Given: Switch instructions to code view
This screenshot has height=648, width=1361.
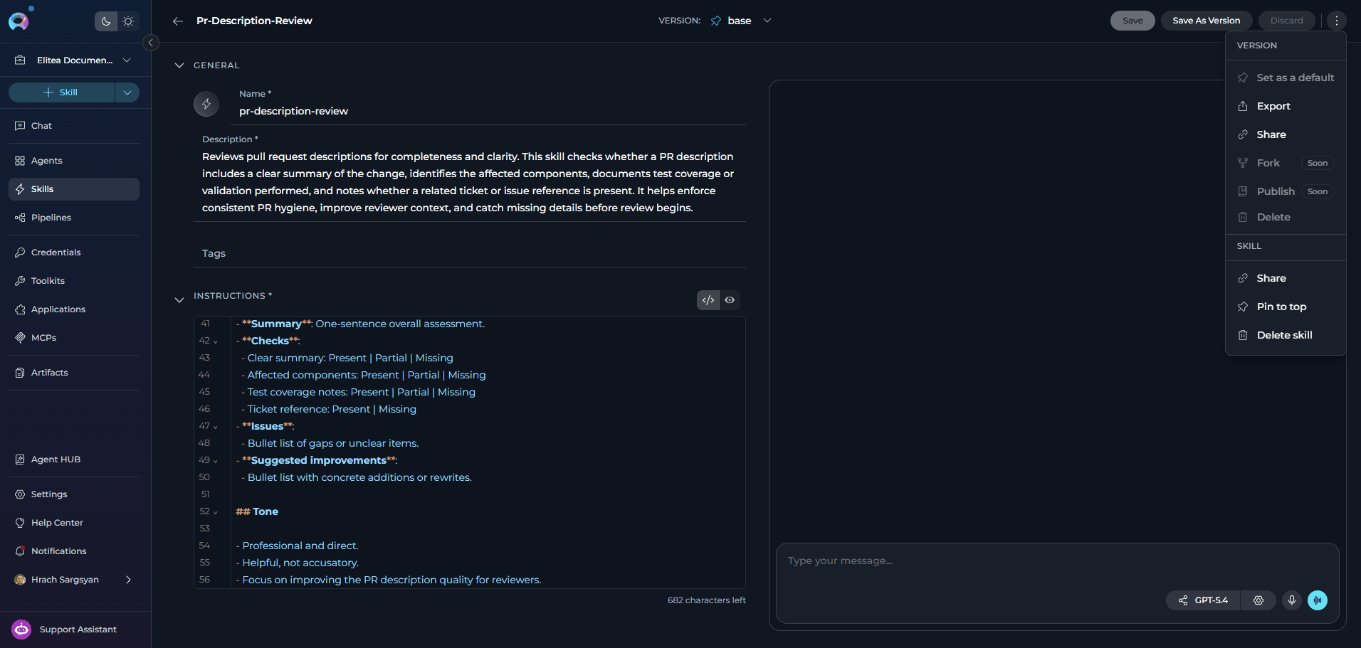Looking at the screenshot, I should 708,300.
